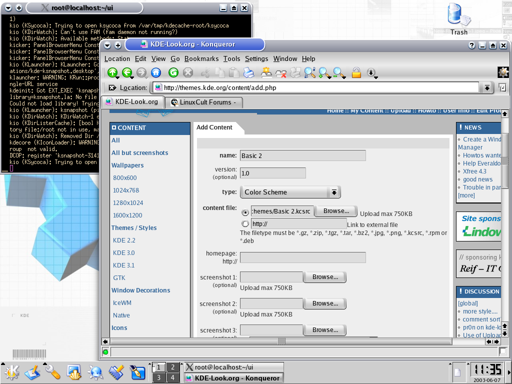Open the KDE 3.1 themes link
This screenshot has width=512, height=384.
coord(123,265)
